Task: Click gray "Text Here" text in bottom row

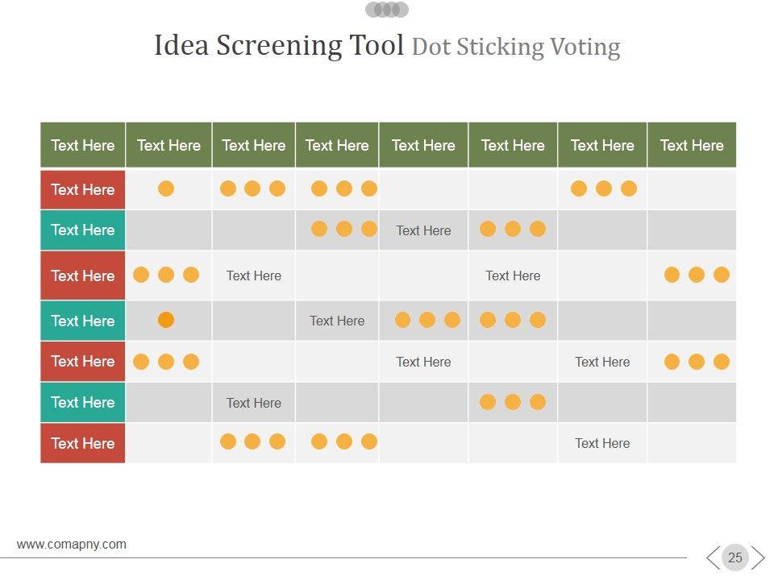Action: (x=602, y=443)
